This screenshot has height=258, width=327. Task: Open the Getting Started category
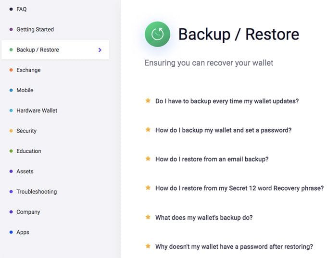pyautogui.click(x=35, y=29)
